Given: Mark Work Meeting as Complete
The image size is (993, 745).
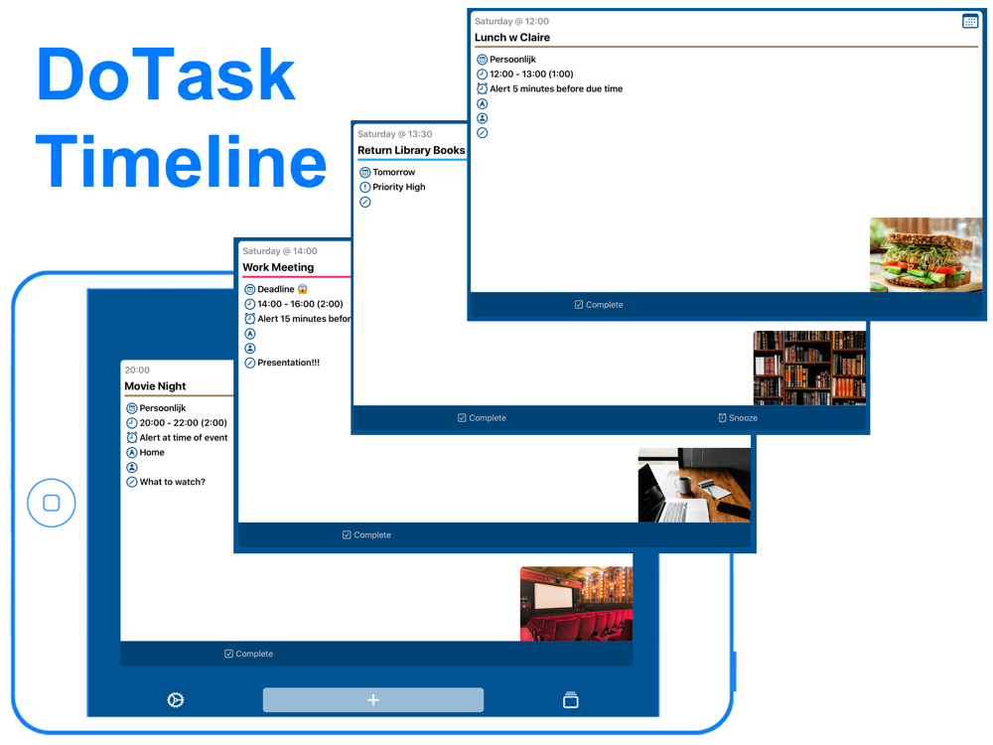Looking at the screenshot, I should pyautogui.click(x=366, y=535).
